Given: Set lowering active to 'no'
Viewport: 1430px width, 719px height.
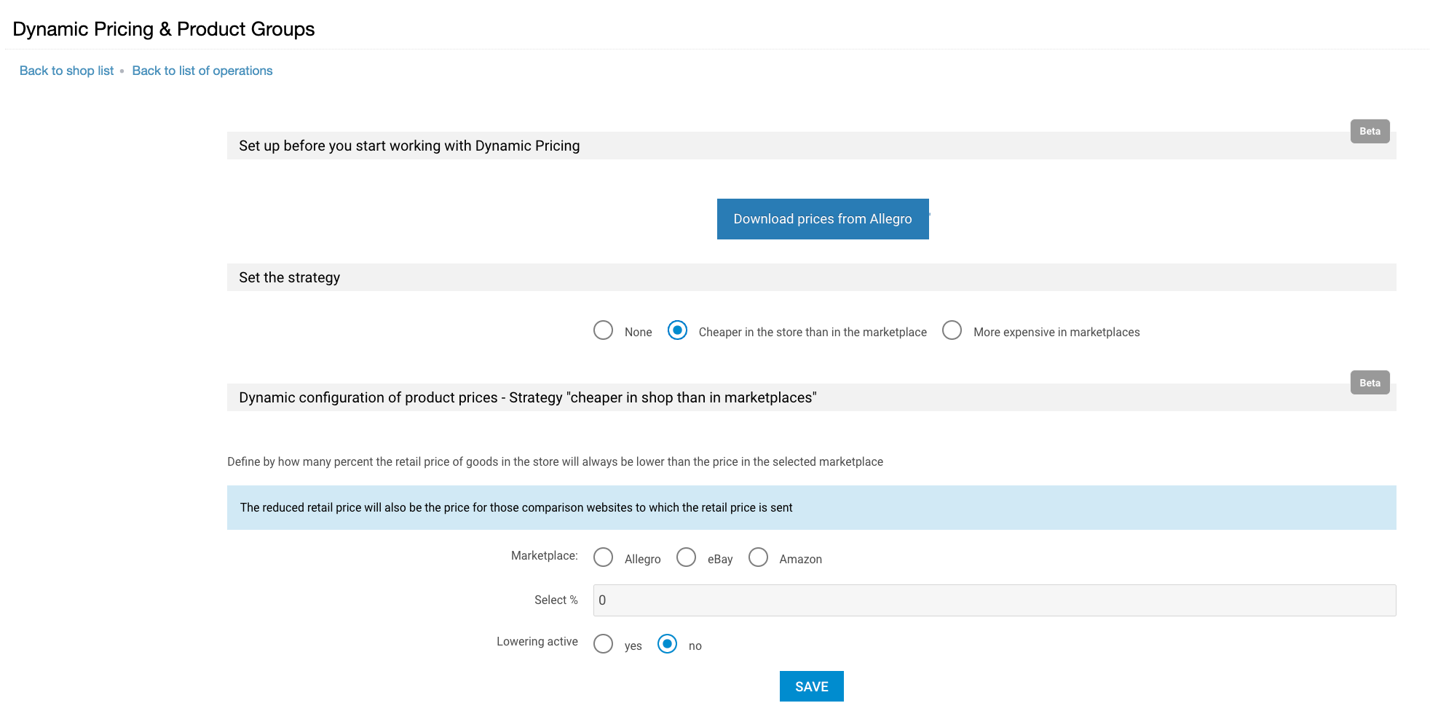Looking at the screenshot, I should pos(667,644).
